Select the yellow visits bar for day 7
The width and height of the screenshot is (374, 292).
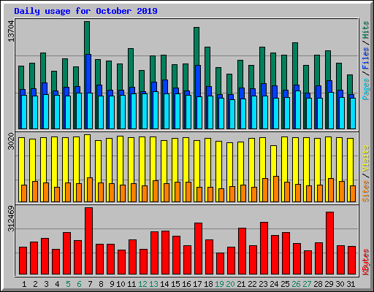pyautogui.click(x=87, y=156)
